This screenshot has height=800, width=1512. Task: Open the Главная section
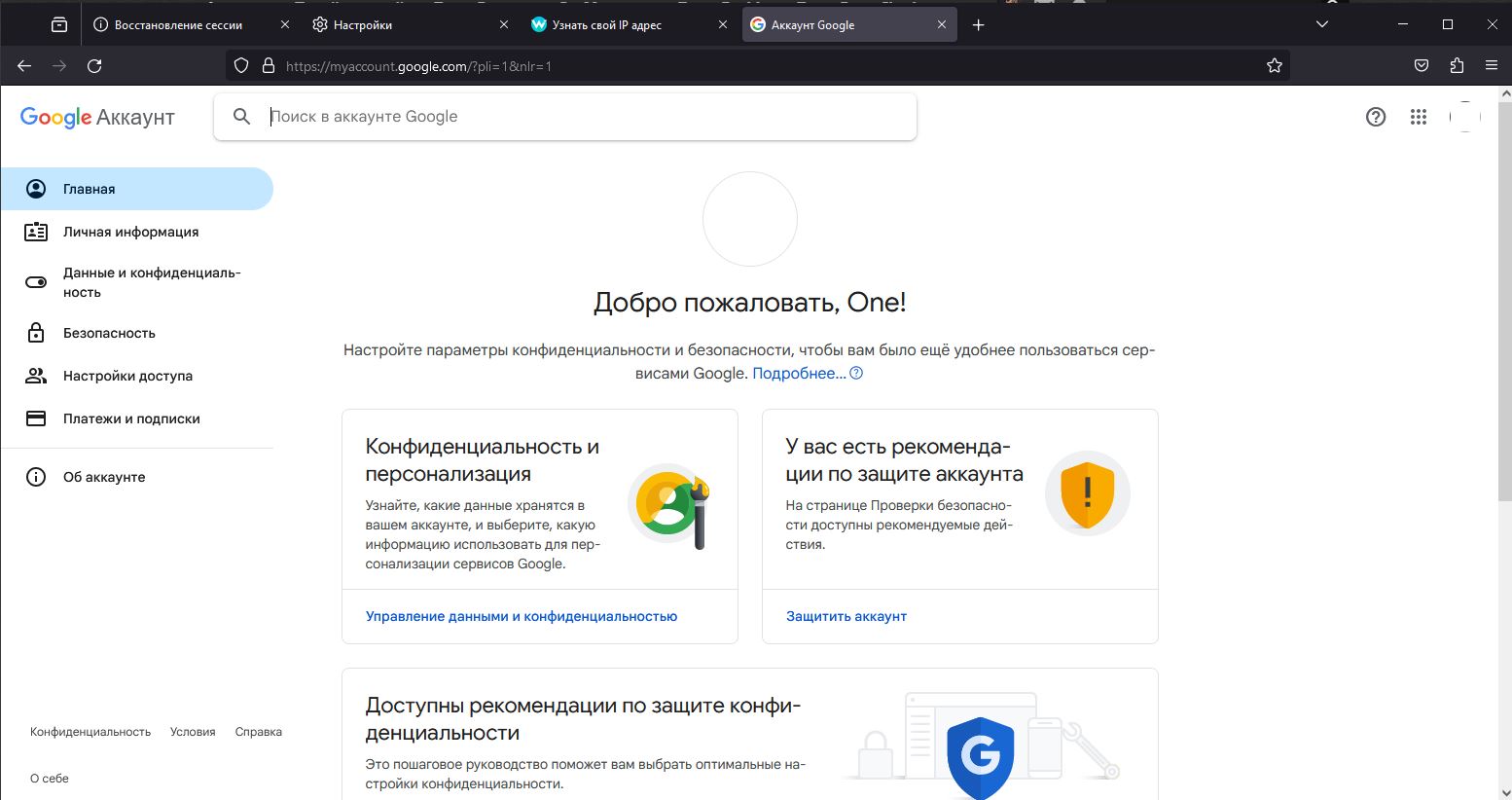[x=136, y=189]
